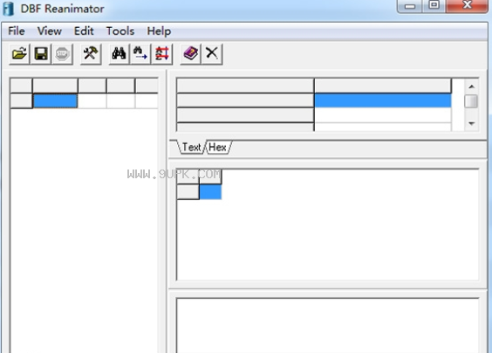Open the Tools menu

(120, 31)
